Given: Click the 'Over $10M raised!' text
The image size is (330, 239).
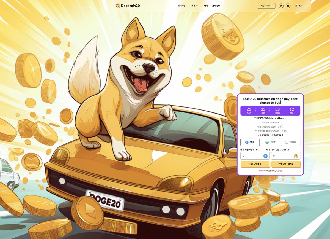Looking at the screenshot, I should [270, 122].
